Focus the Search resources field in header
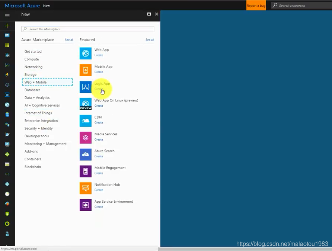332x251 pixels. 301,6
